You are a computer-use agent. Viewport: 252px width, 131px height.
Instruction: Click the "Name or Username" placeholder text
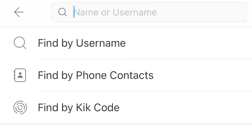point(115,12)
